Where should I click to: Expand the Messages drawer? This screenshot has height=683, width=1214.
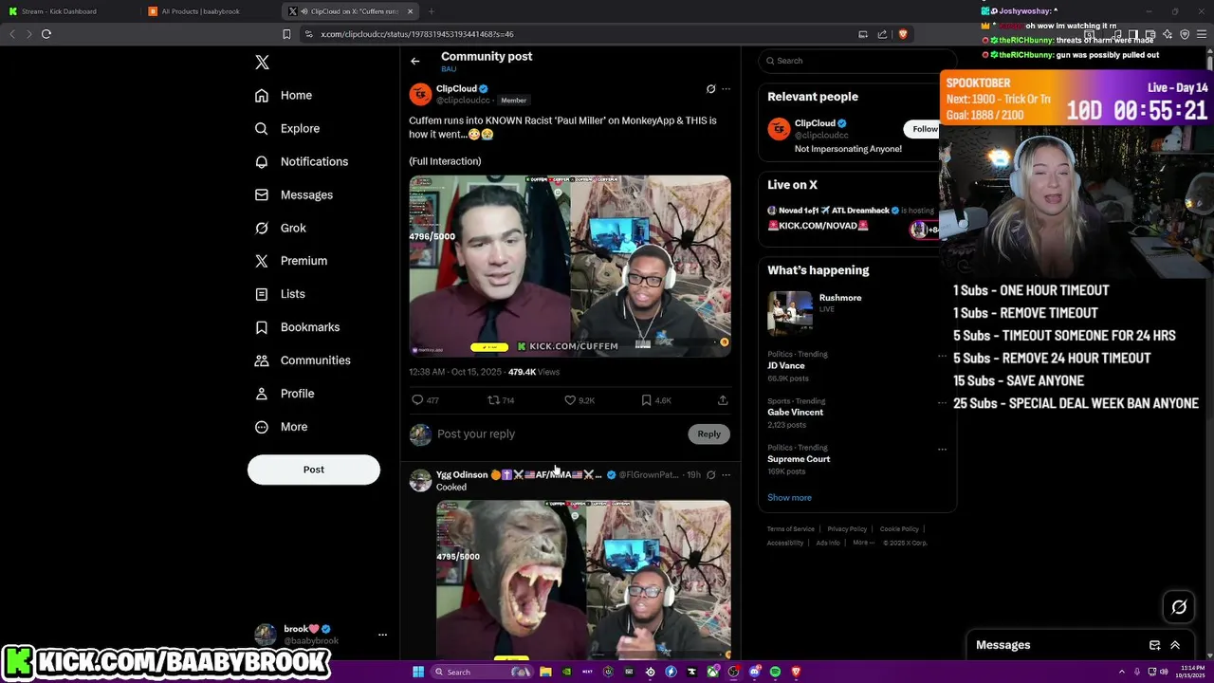point(1175,645)
